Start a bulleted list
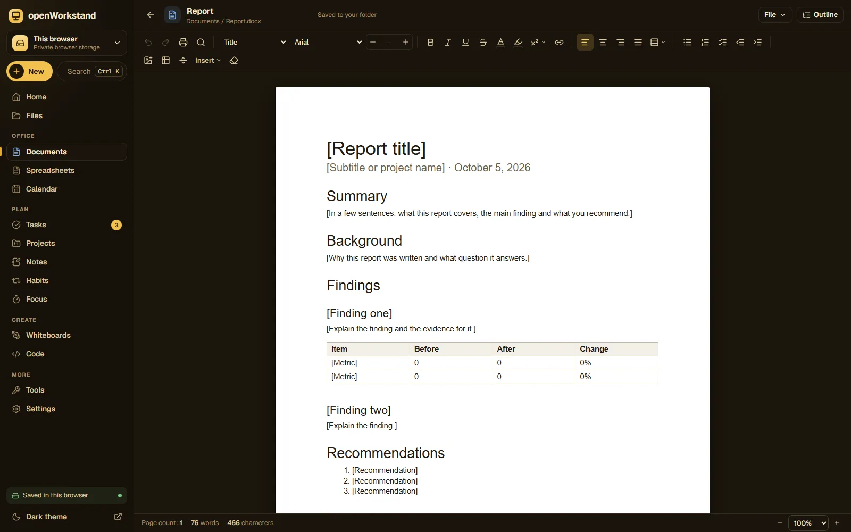This screenshot has width=851, height=532. point(687,43)
